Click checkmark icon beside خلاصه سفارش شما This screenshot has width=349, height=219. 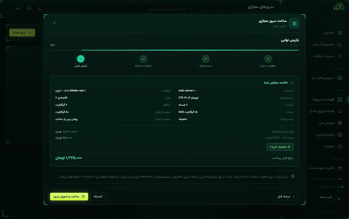click(x=292, y=83)
